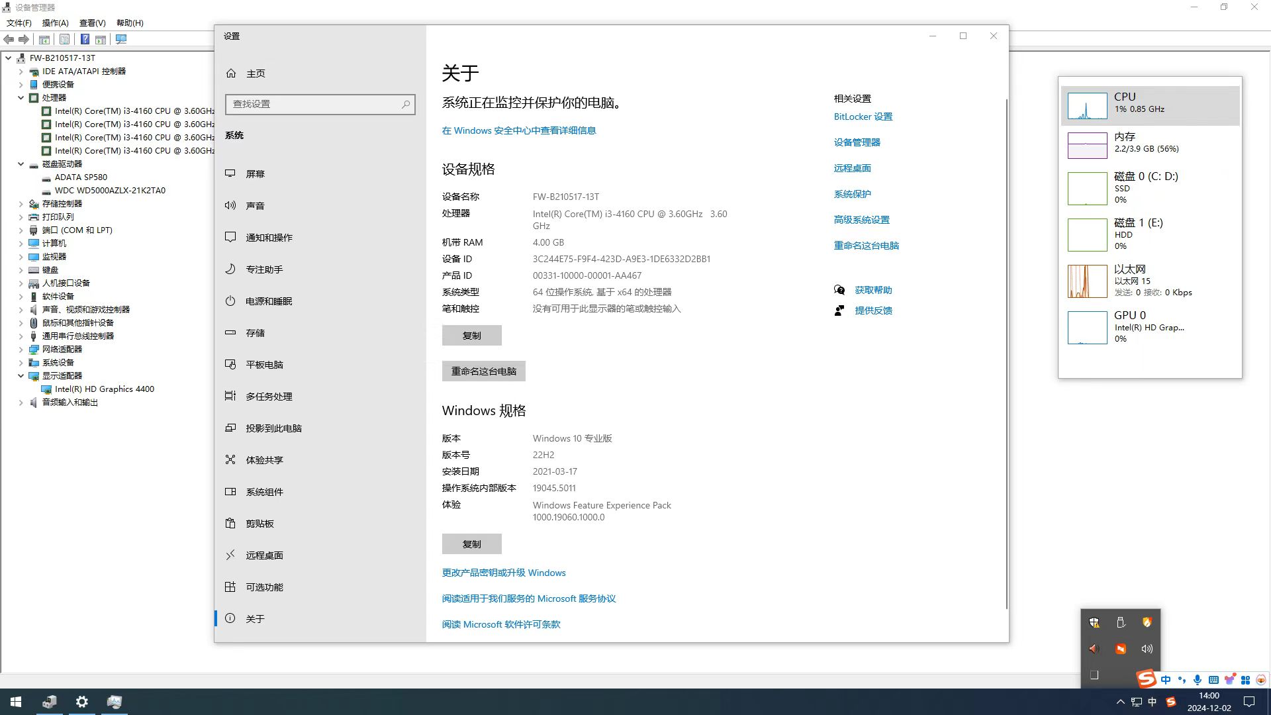Show hidden tray icons chevron on taskbar
The image size is (1271, 715).
1120,702
